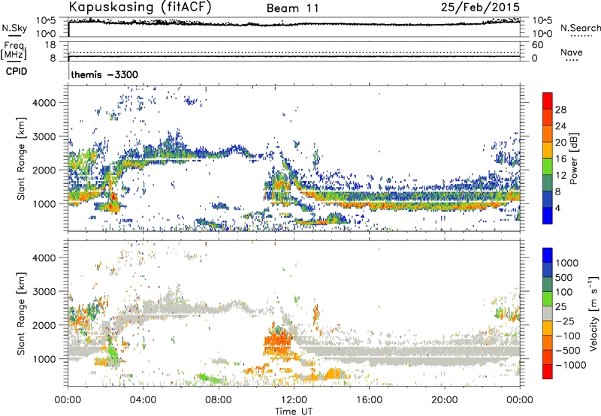Image resolution: width=601 pixels, height=416 pixels.
Task: Click the '4' power colorbar tick label
Action: coord(558,208)
